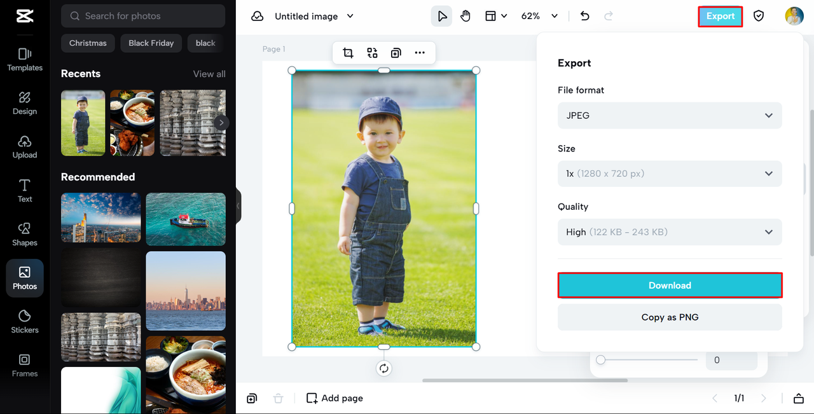Open the Text panel
Screen dimensions: 814x414
click(25, 191)
